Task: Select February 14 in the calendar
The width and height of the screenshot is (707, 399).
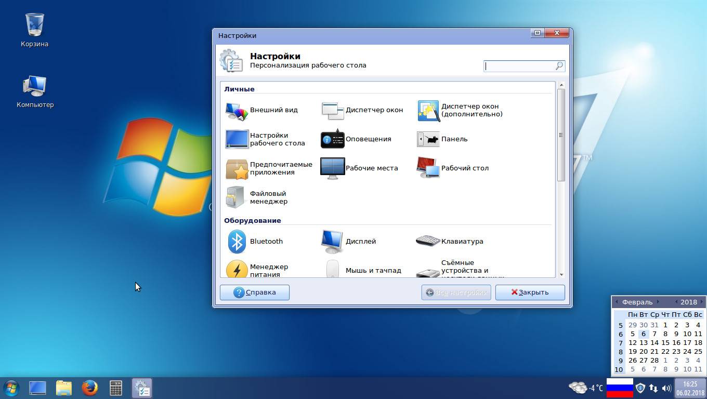Action: (x=654, y=343)
